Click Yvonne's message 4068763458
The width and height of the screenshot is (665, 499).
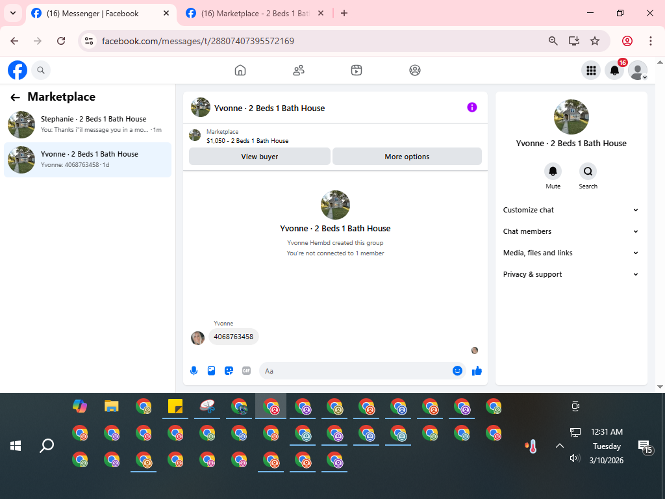point(233,337)
